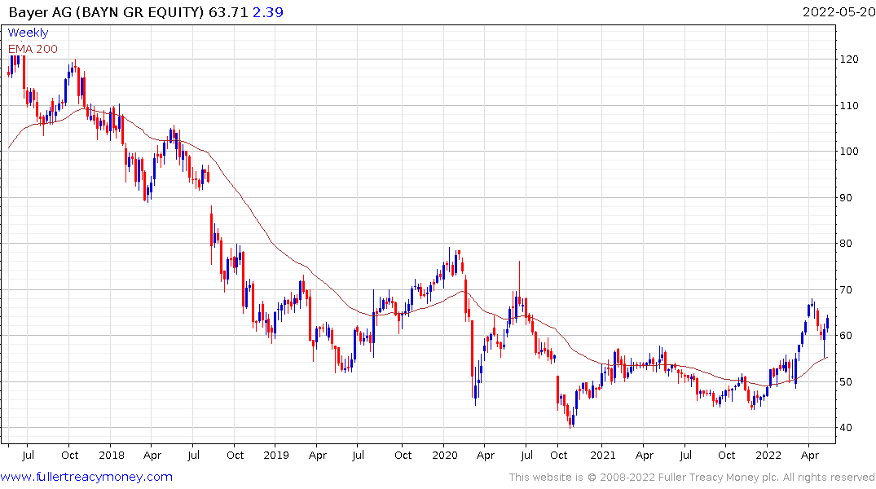Click the 2022 year label on time axis

768,456
